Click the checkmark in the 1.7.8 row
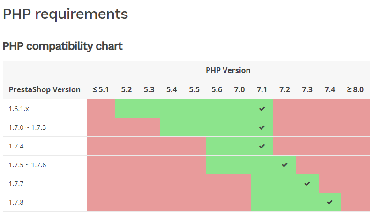 point(329,202)
